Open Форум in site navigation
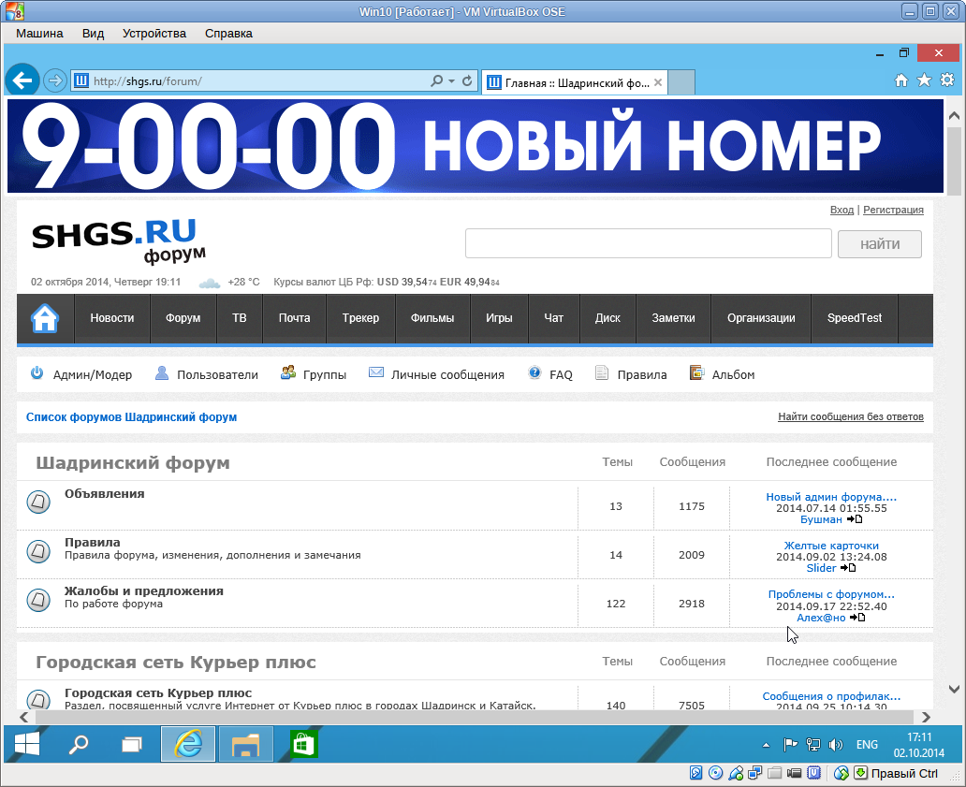Screen dimensions: 966x787 click(183, 318)
